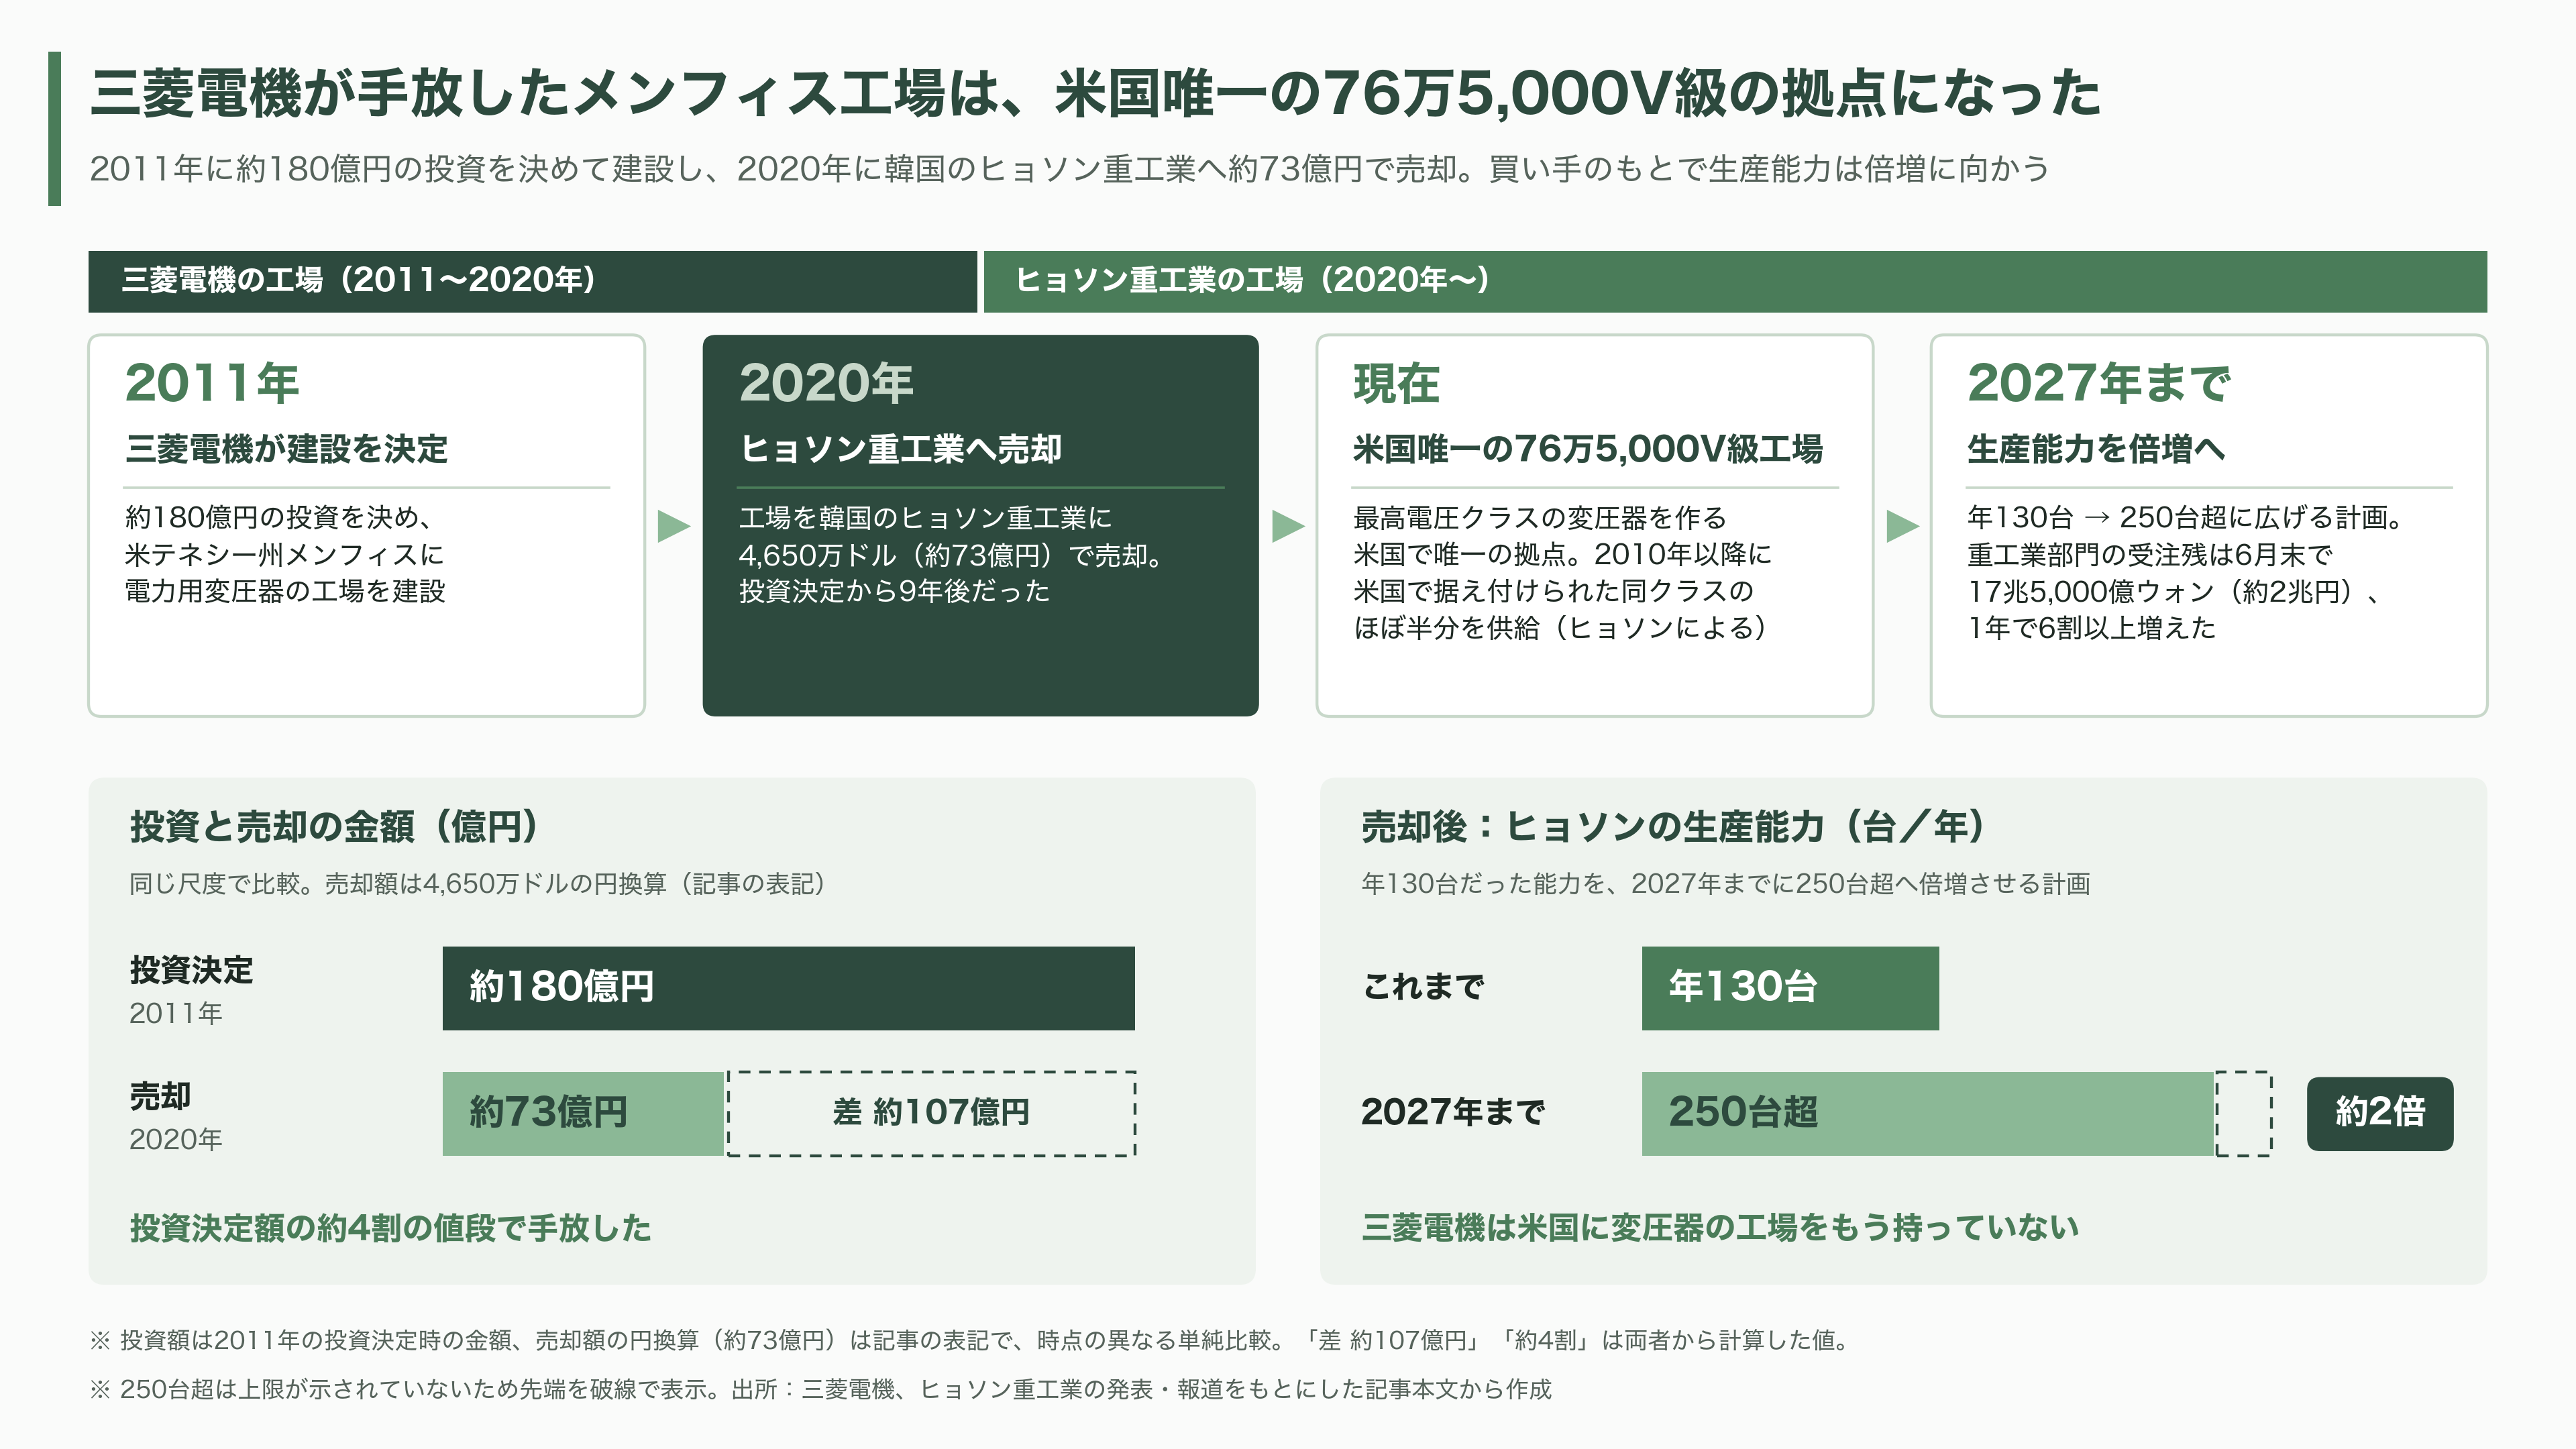Select the 投資決定 row label
Viewport: 2576px width, 1449px height.
[x=191, y=970]
